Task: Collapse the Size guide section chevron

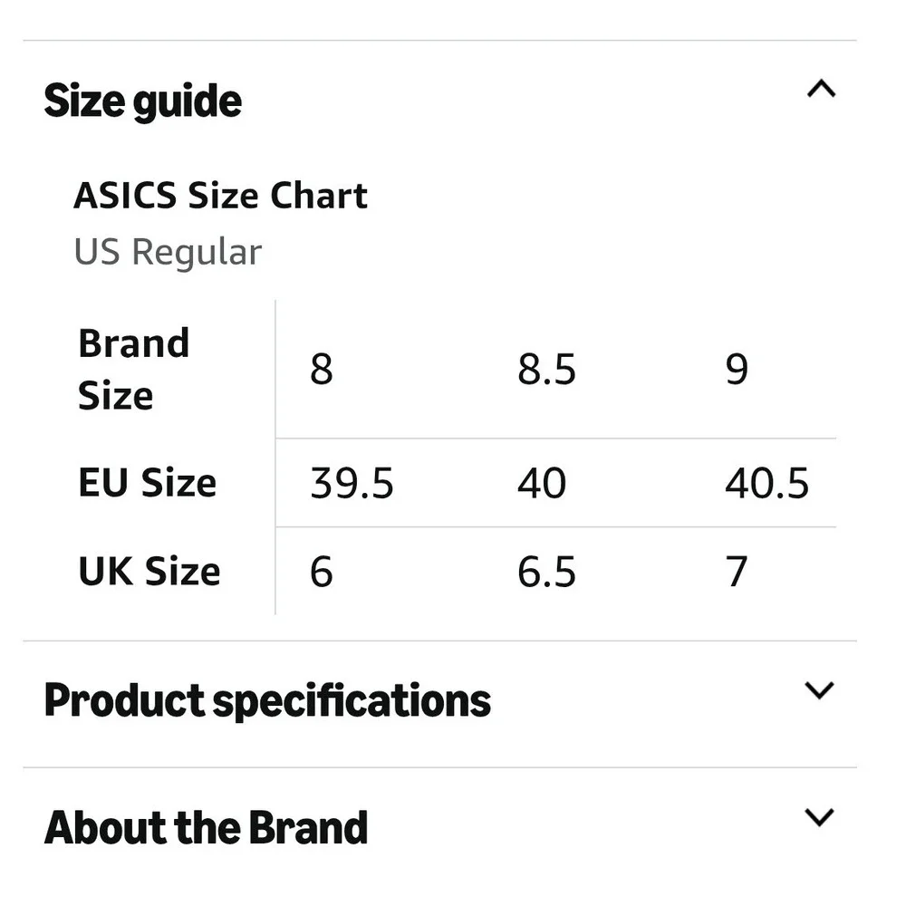Action: tap(821, 89)
